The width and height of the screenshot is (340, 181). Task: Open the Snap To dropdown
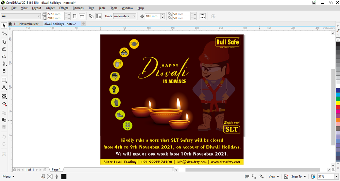(x=299, y=177)
